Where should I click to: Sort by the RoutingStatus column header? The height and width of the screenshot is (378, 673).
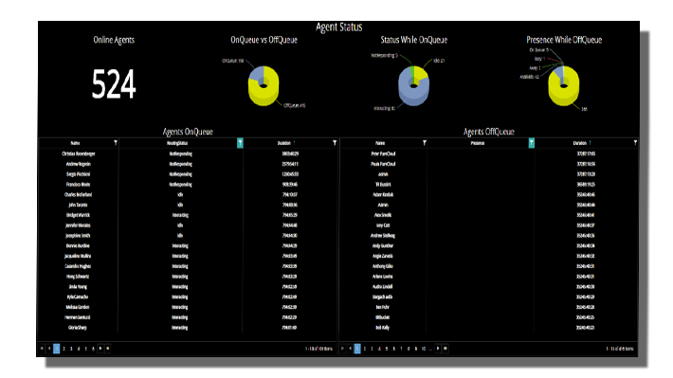click(177, 143)
